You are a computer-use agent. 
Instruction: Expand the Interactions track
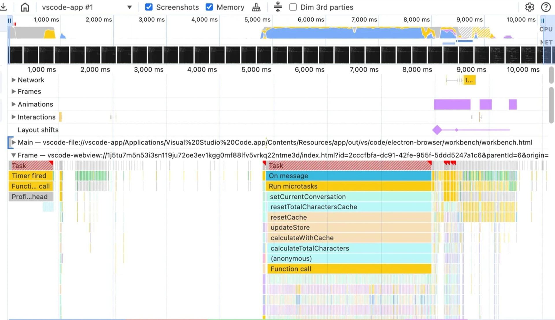[13, 117]
